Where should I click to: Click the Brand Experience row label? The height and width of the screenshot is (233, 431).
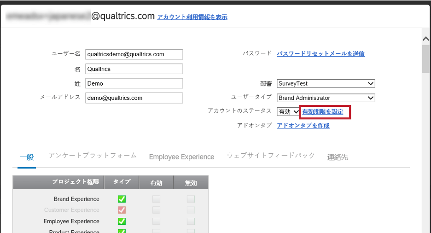click(76, 199)
